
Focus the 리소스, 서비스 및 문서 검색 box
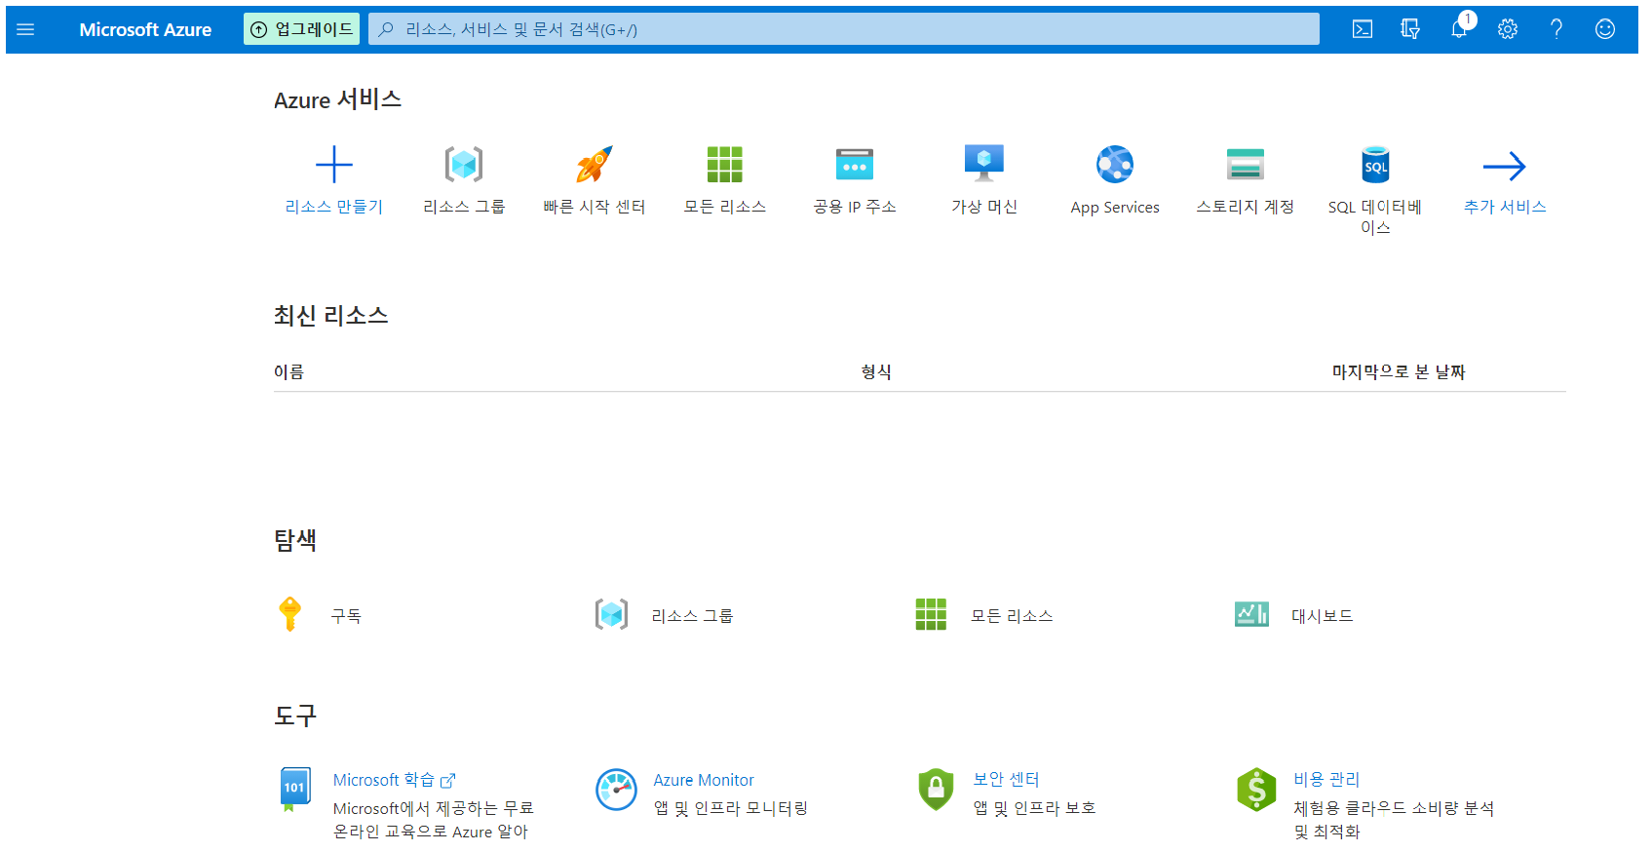(x=844, y=29)
